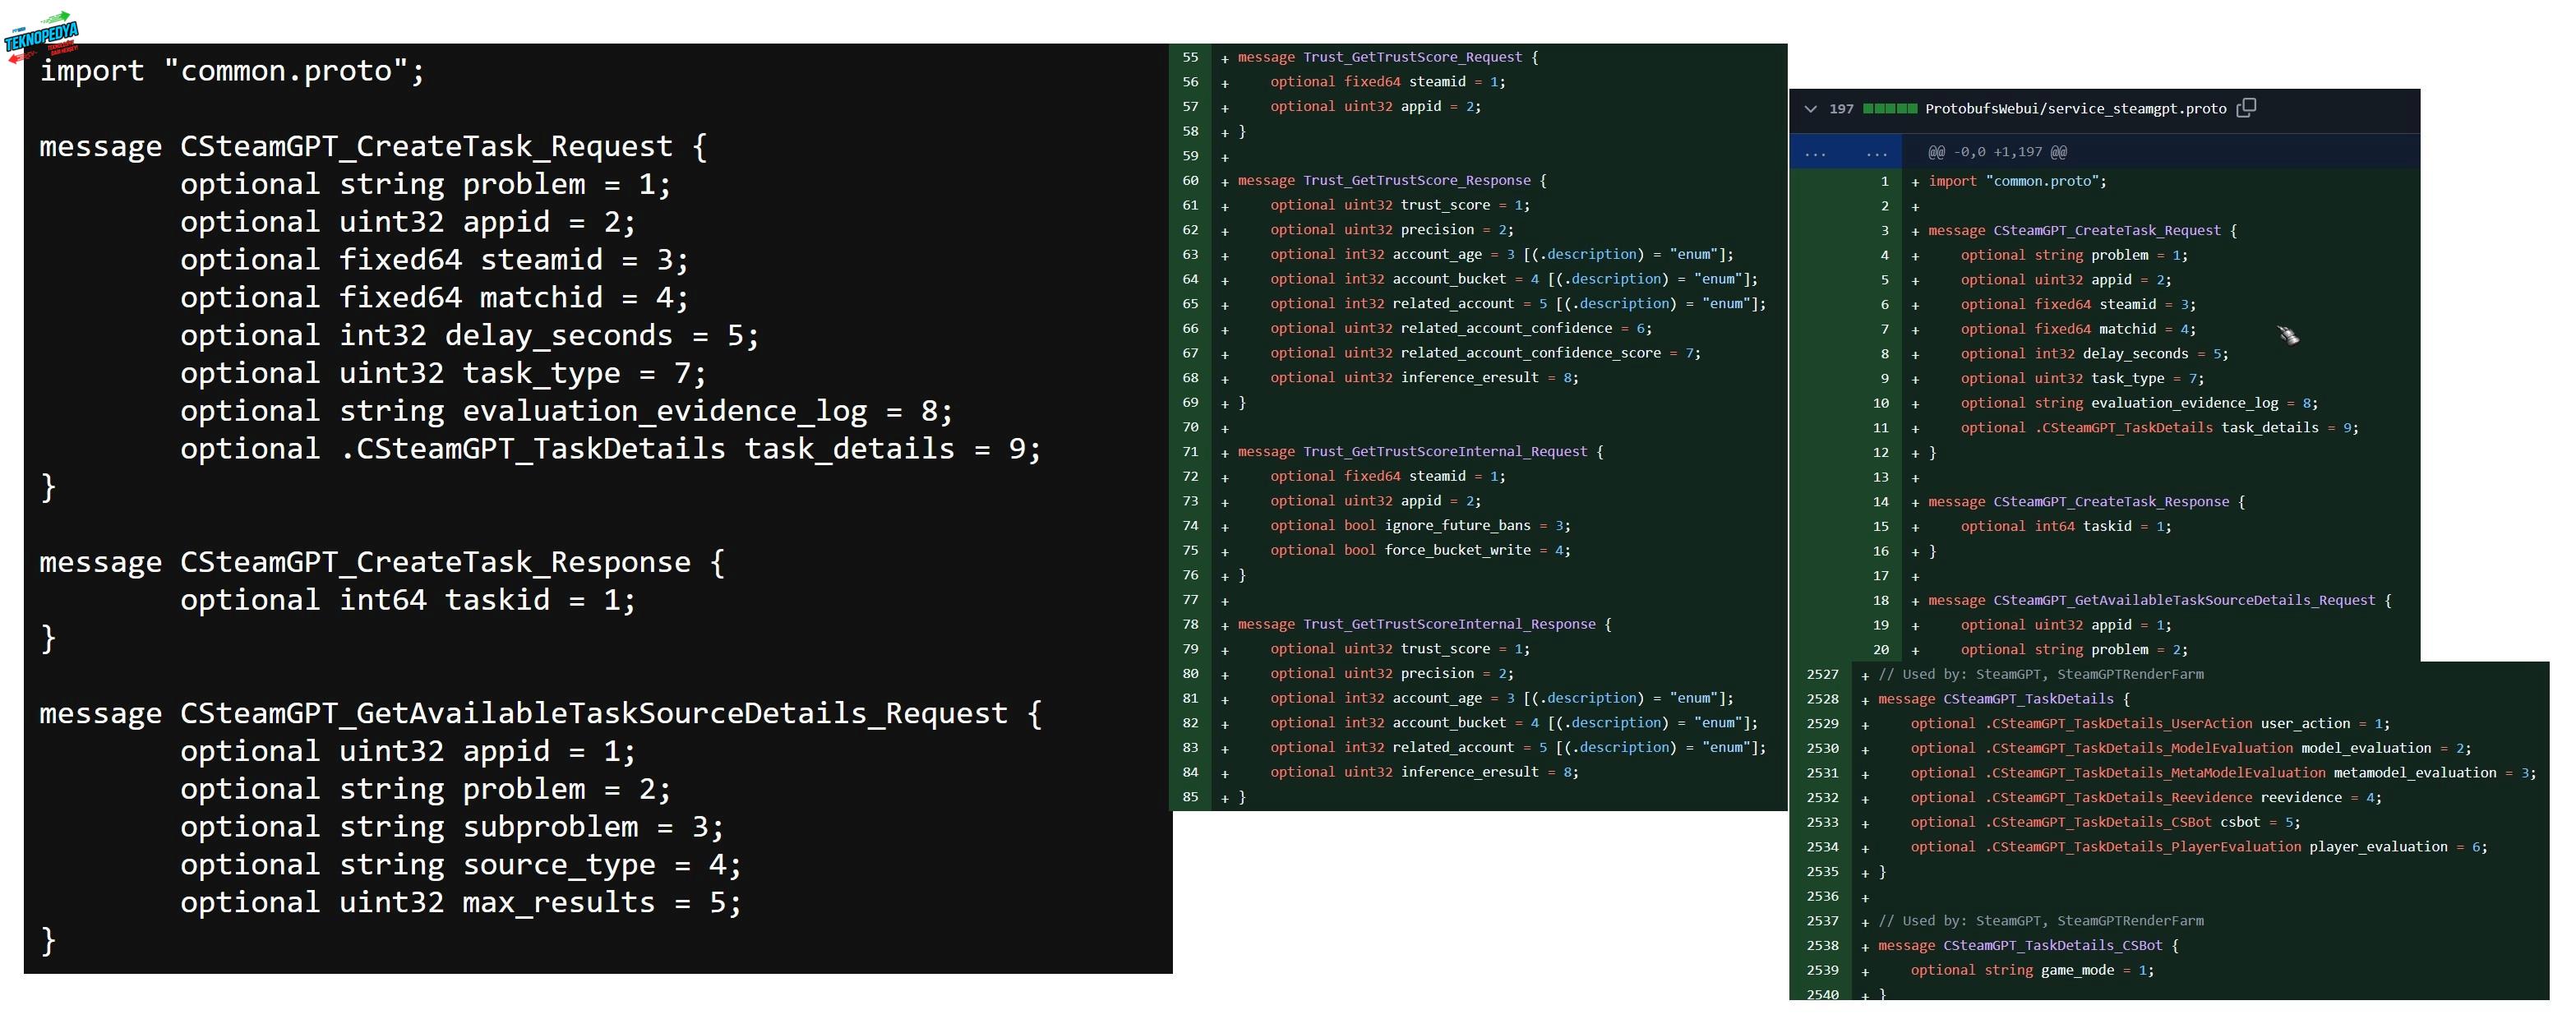Click the mouse cursor graphic near matchid

pyautogui.click(x=2288, y=335)
